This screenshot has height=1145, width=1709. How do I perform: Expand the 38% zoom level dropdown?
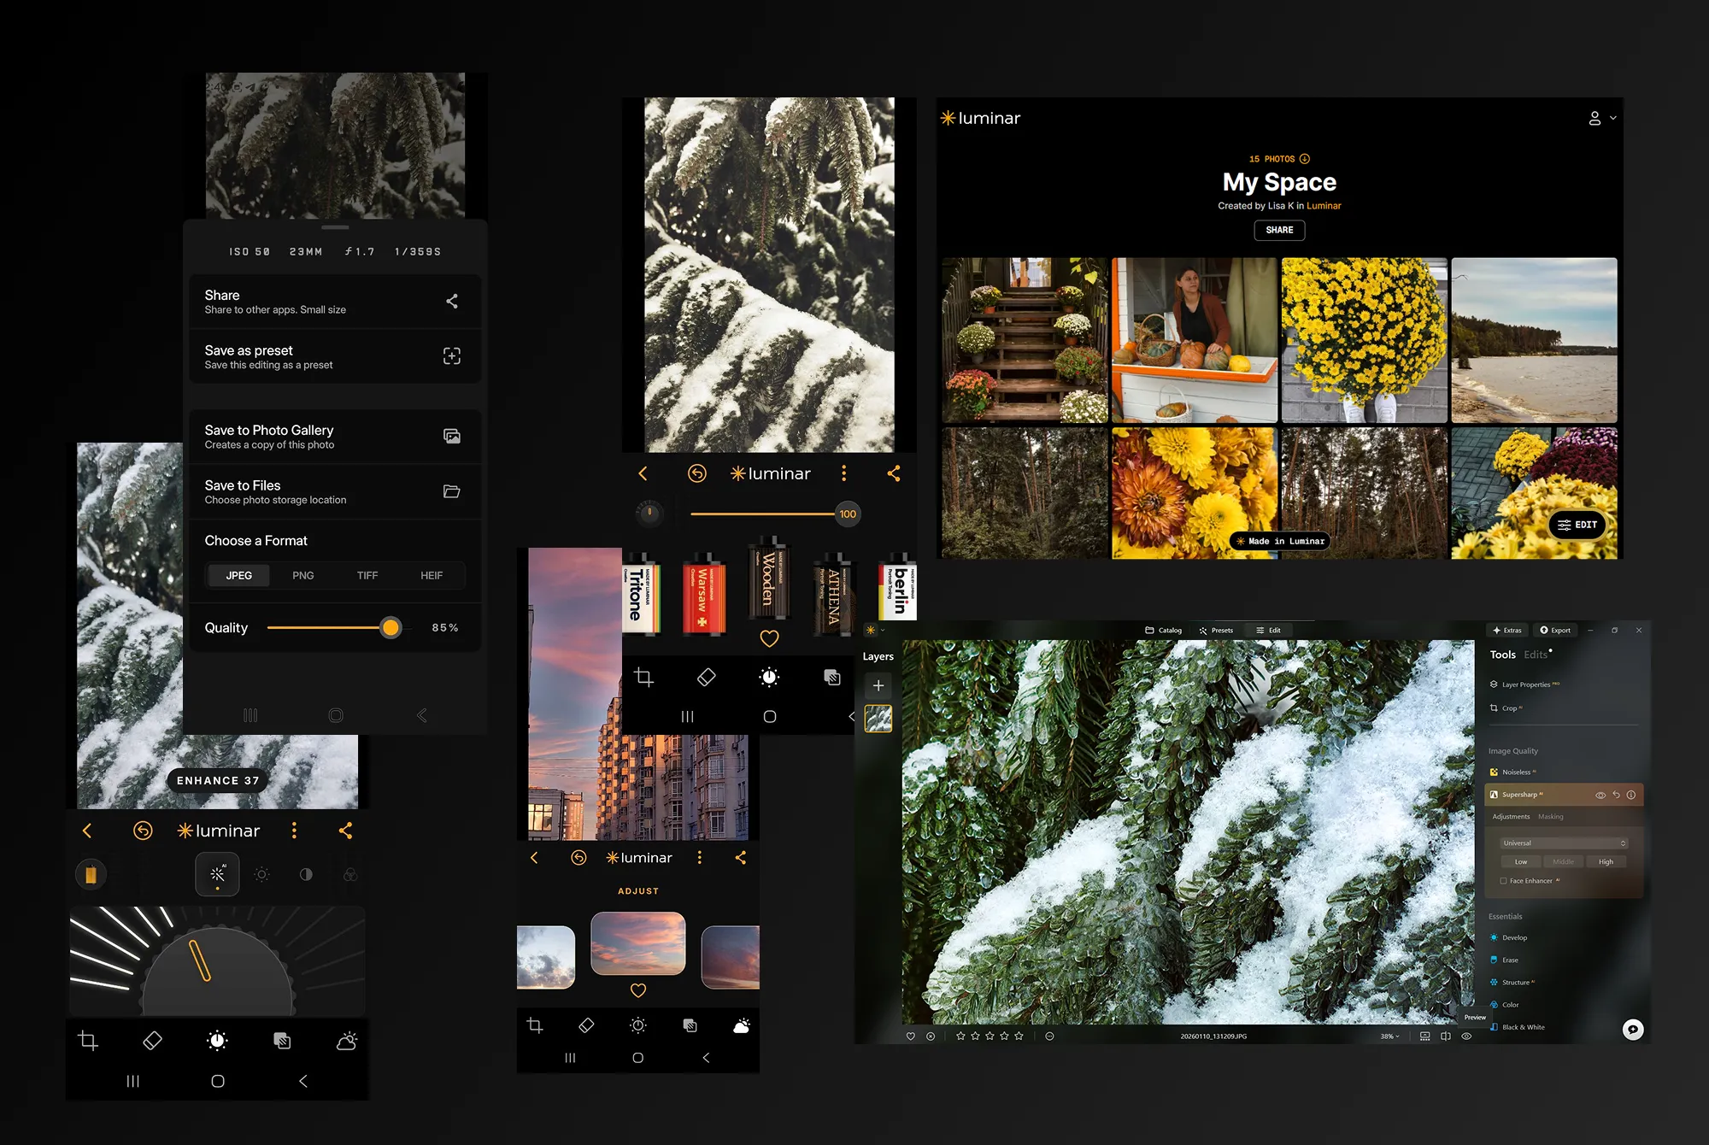(x=1389, y=1036)
